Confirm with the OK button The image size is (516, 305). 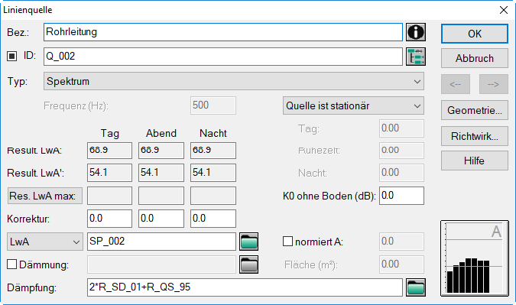coord(475,34)
